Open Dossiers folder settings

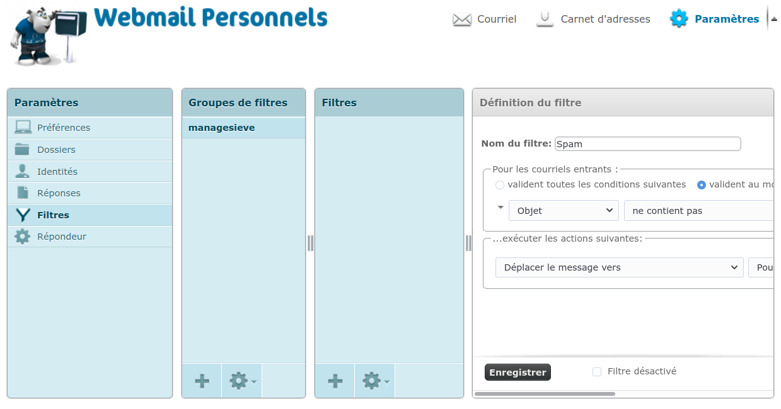[x=56, y=150]
